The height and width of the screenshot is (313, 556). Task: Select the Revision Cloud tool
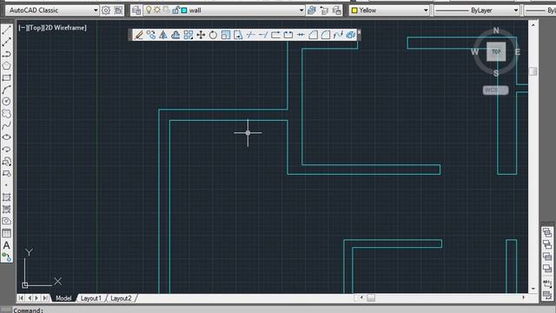point(6,114)
